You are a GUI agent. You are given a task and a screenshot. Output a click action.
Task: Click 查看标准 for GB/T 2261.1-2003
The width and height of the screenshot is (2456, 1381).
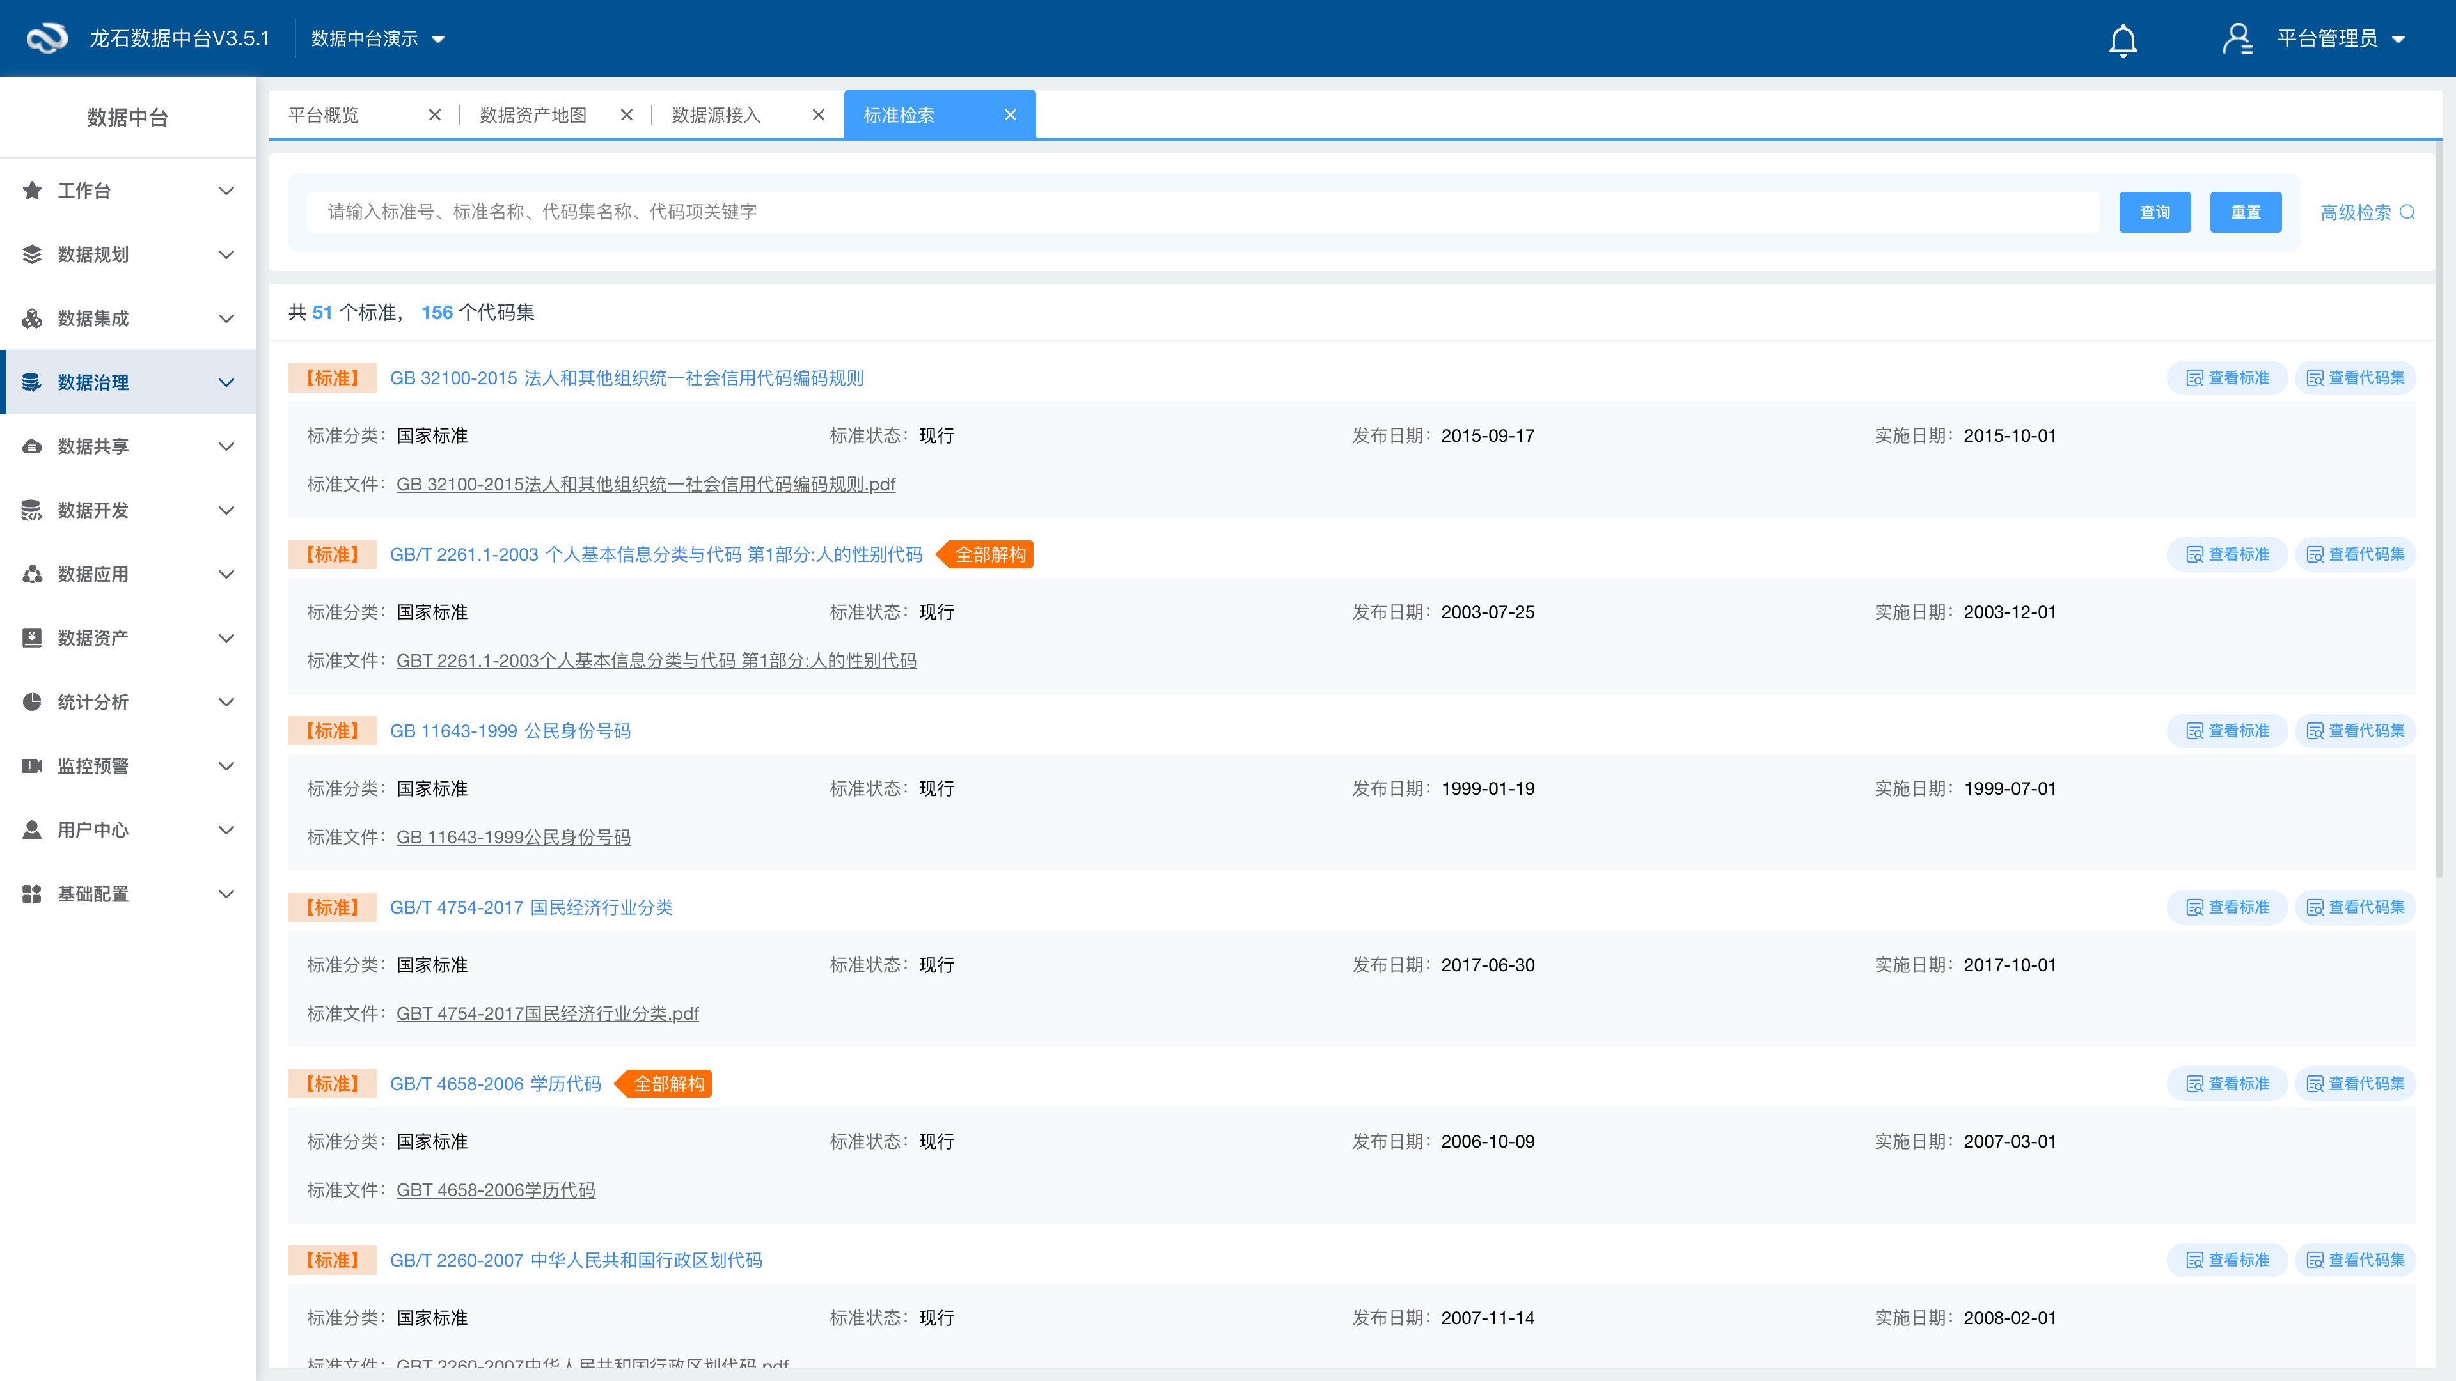click(2227, 554)
